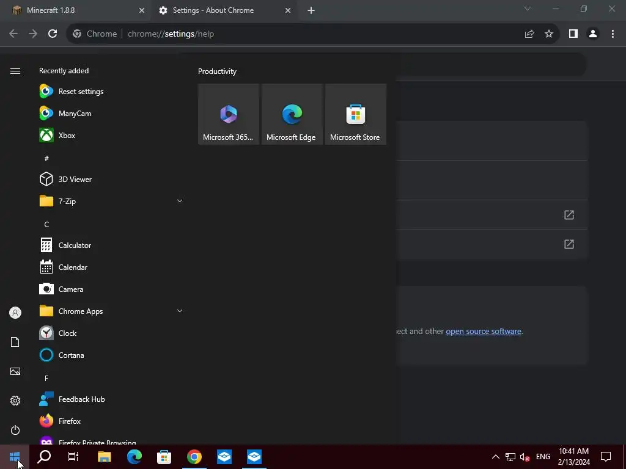Open 3D Viewer app
The image size is (626, 469).
111,179
